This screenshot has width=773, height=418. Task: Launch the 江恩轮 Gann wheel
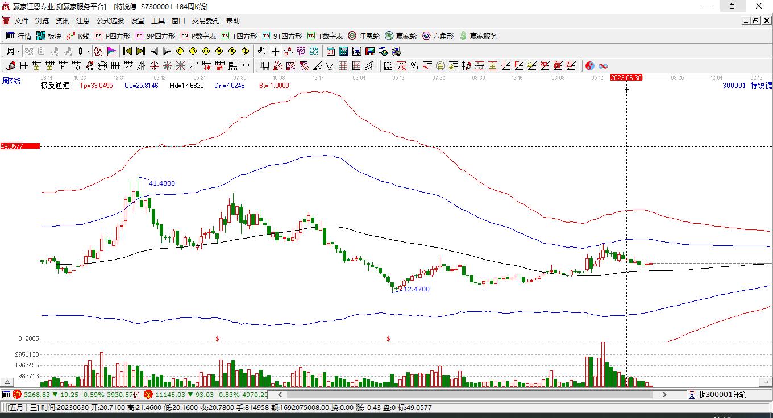(364, 36)
